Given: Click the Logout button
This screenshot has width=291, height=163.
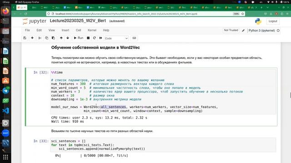Looking at the screenshot, I should pos(273,21).
